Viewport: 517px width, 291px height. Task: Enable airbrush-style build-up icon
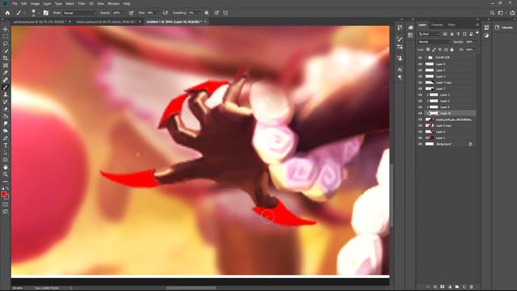(166, 13)
